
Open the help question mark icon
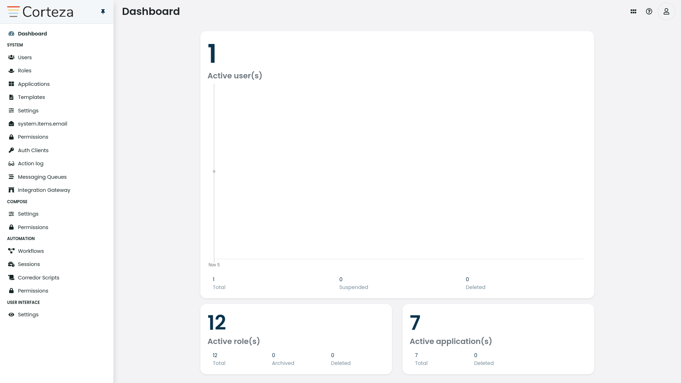(649, 11)
